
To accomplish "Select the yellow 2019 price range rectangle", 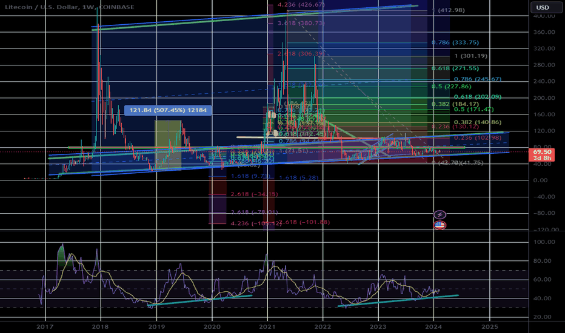I will 168,145.
